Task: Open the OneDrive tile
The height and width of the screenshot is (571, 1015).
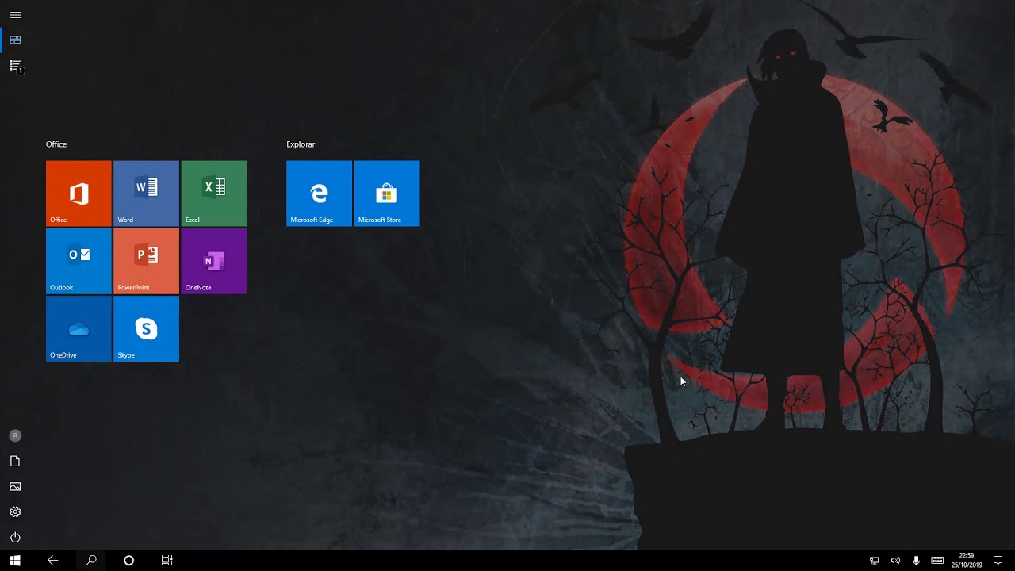Action: 79,329
